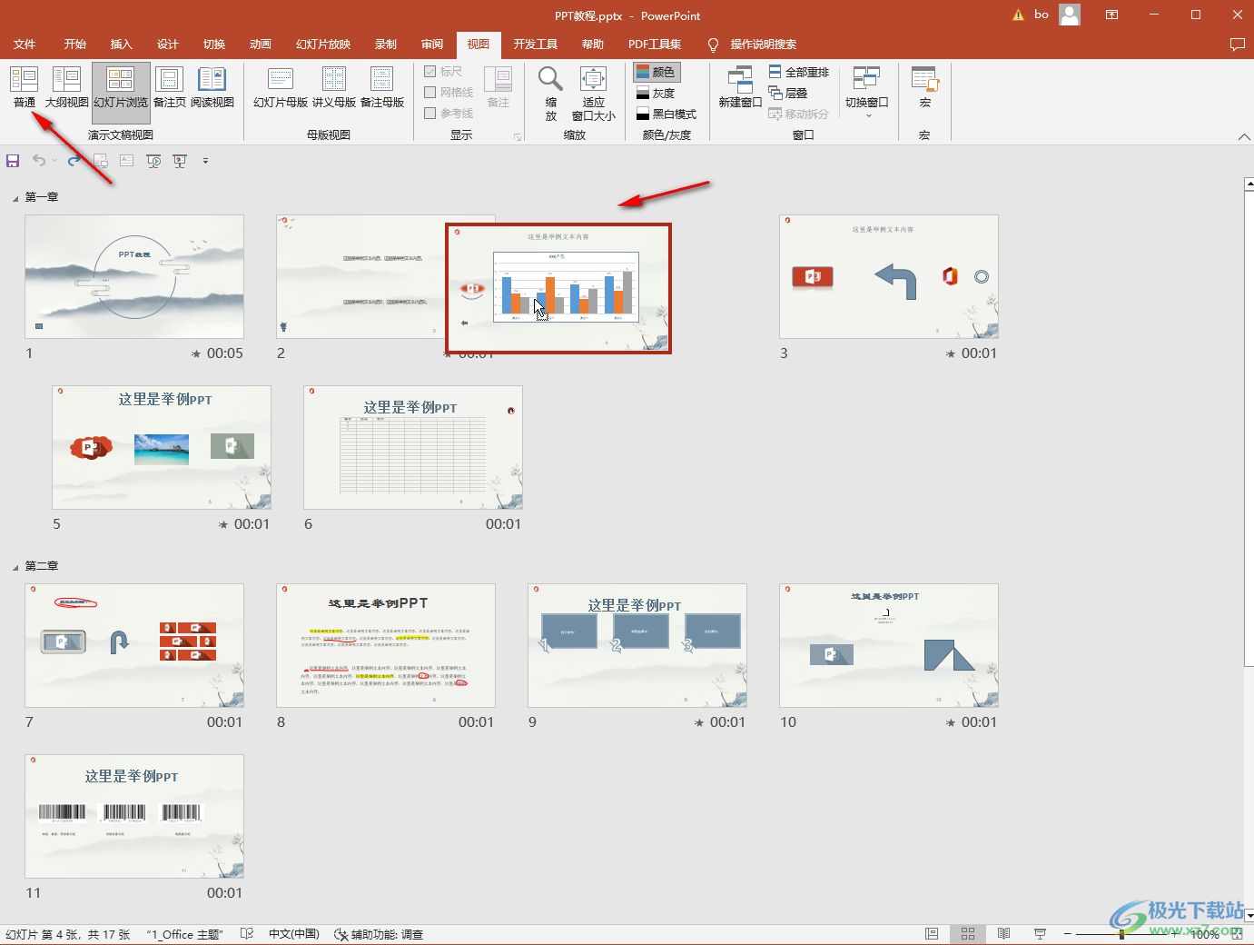Click the Help (帮助) tab

592,45
